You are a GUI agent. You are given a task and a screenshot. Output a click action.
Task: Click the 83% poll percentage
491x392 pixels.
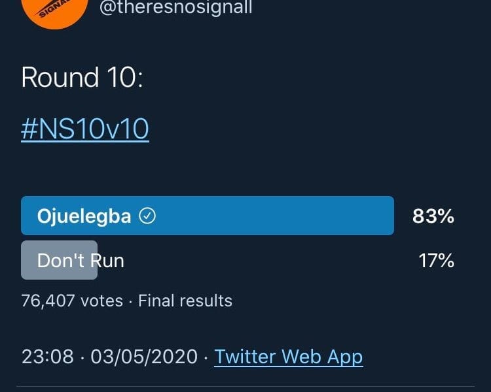pyautogui.click(x=433, y=216)
